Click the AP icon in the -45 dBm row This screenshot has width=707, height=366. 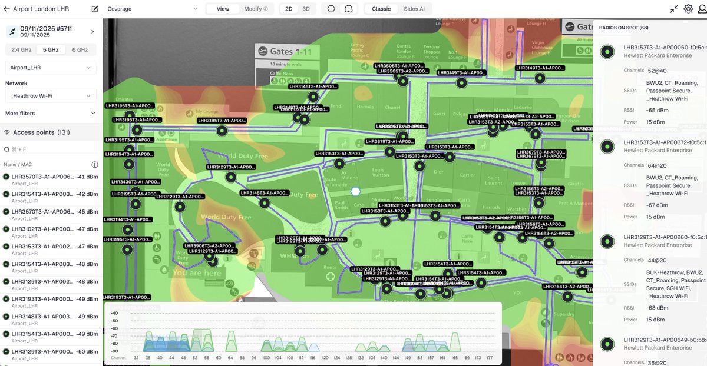[x=6, y=212]
